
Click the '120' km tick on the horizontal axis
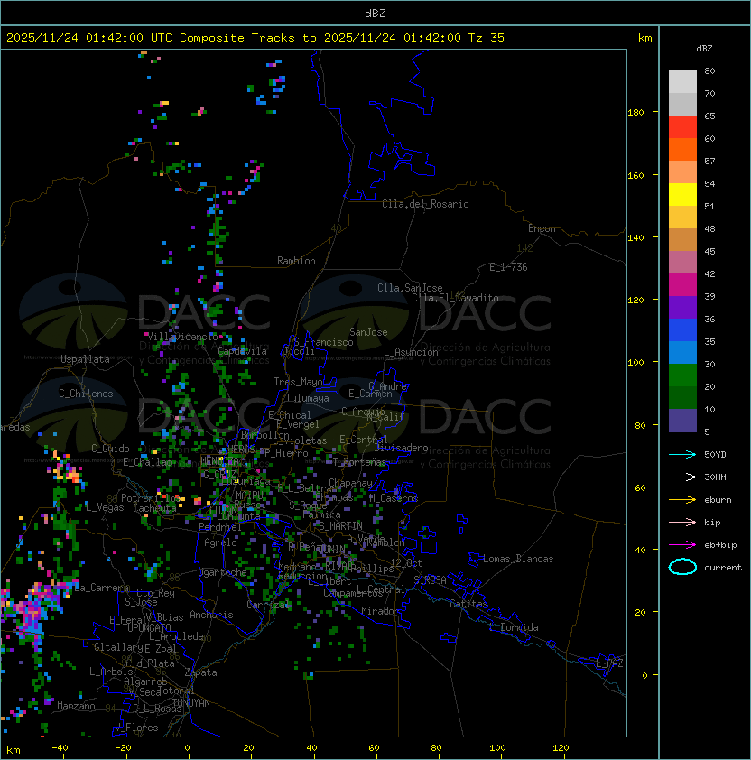point(561,748)
